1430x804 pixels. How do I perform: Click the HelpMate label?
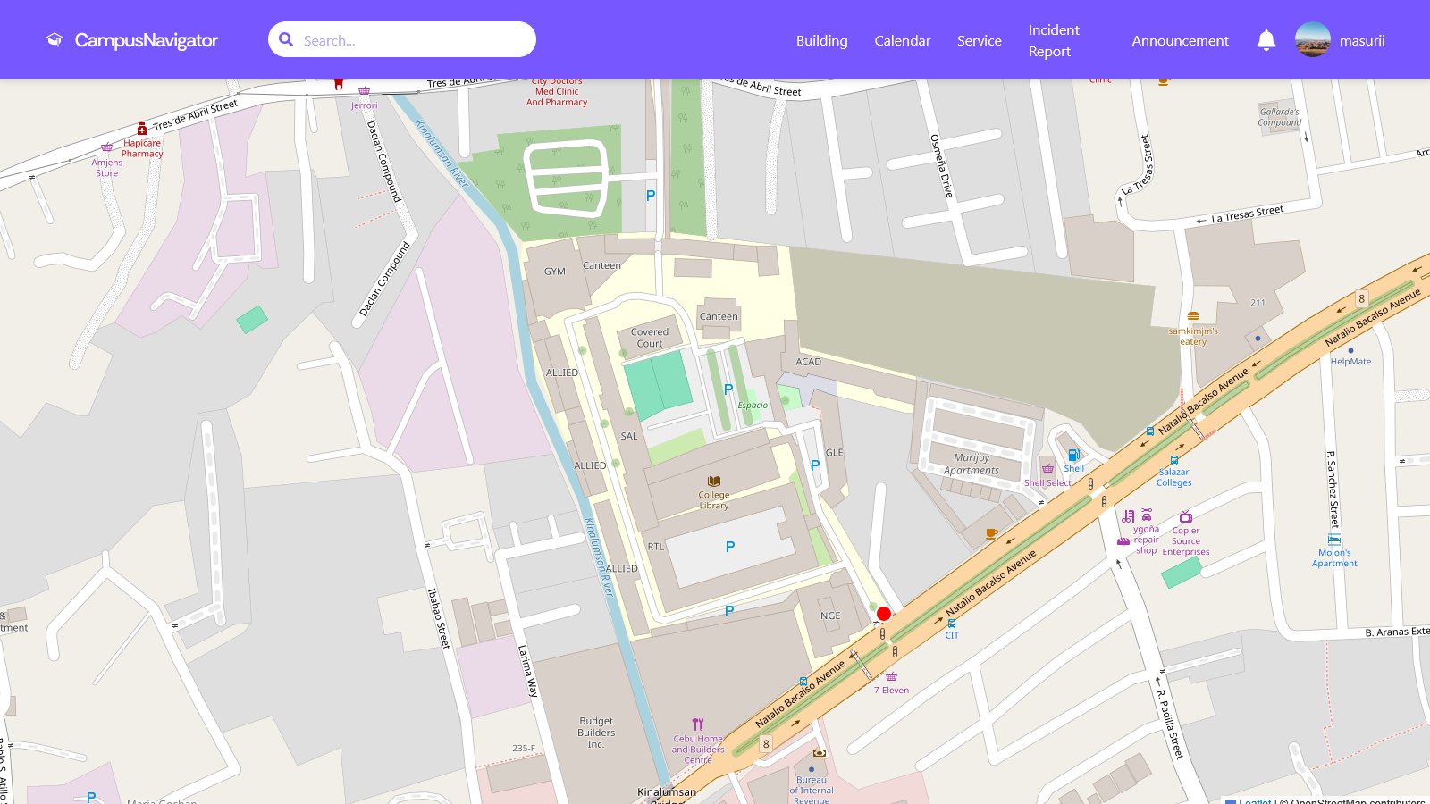[1350, 362]
